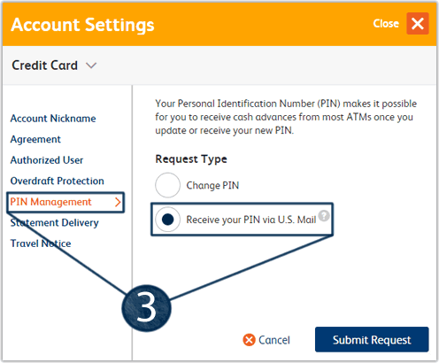439x363 pixels.
Task: Click the orange X close icon
Action: point(418,24)
